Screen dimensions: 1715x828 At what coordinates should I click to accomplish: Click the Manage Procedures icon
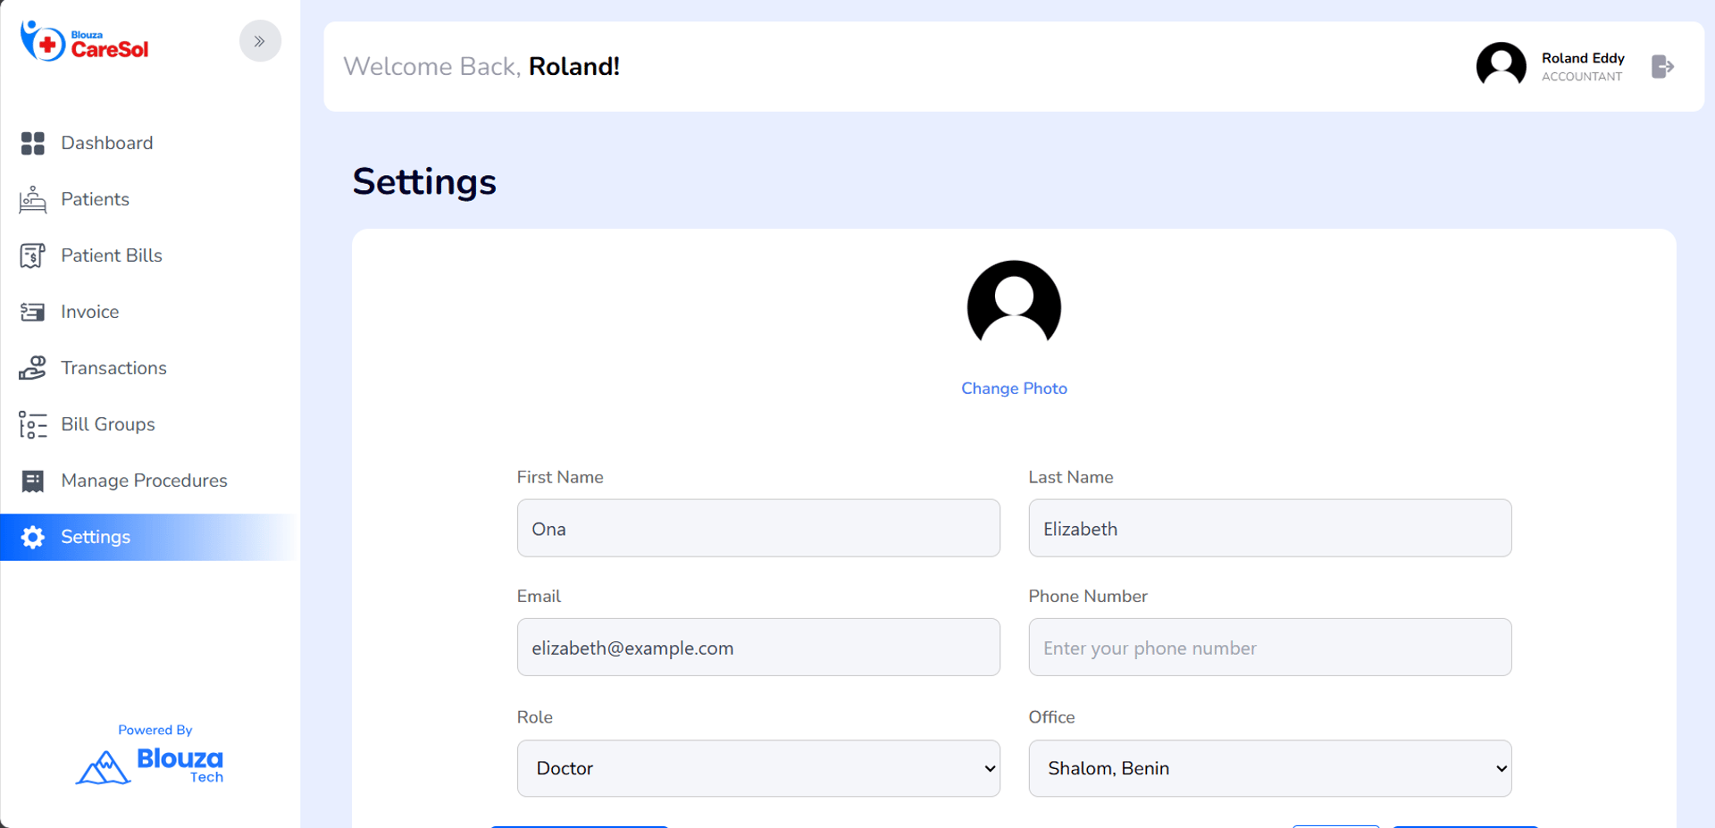coord(33,481)
